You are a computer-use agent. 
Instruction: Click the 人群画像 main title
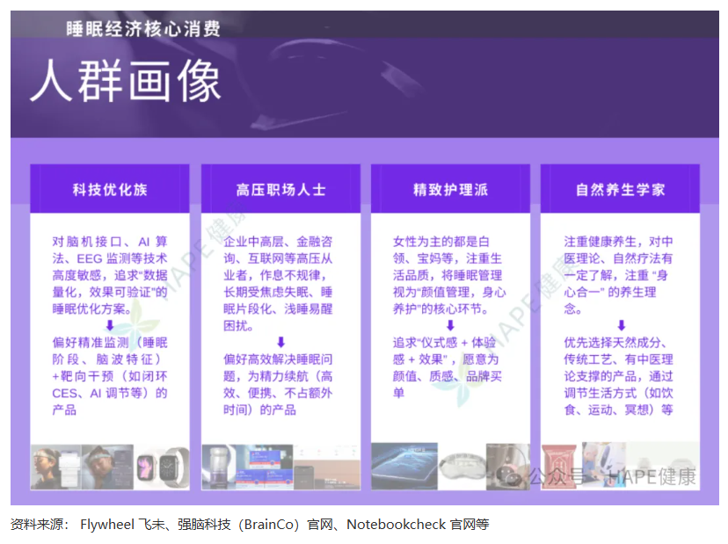[126, 83]
